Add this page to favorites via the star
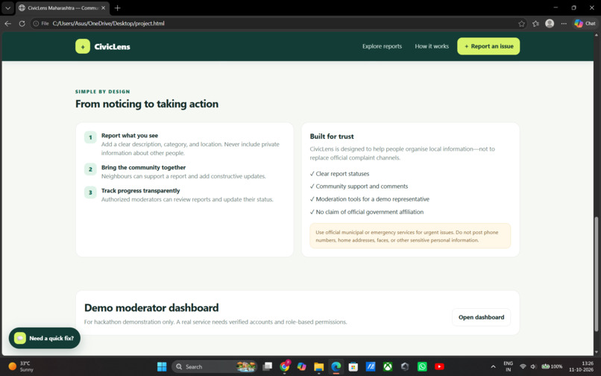The image size is (601, 376). point(521,23)
